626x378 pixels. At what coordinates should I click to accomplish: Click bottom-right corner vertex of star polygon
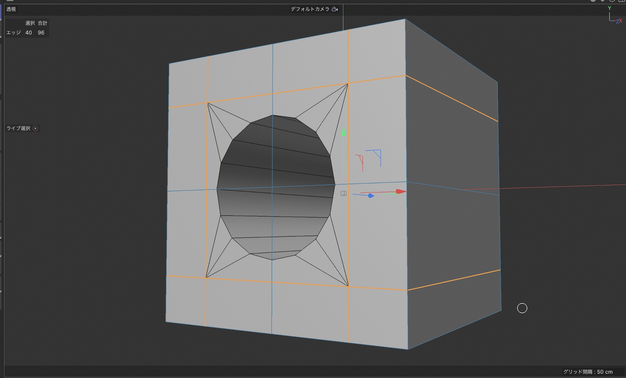click(348, 286)
